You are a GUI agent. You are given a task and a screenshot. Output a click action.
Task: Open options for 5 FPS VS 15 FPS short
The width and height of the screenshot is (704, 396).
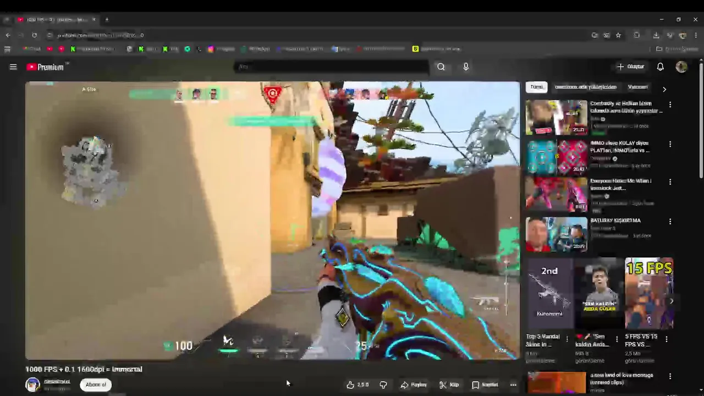tap(666, 339)
